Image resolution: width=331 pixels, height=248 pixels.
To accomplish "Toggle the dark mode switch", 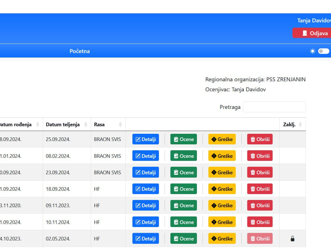I will pyautogui.click(x=324, y=51).
